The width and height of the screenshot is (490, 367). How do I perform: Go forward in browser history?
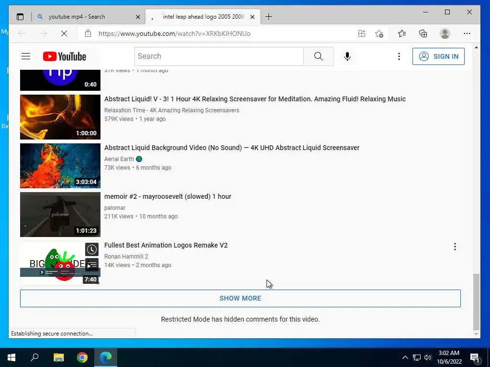tap(43, 33)
